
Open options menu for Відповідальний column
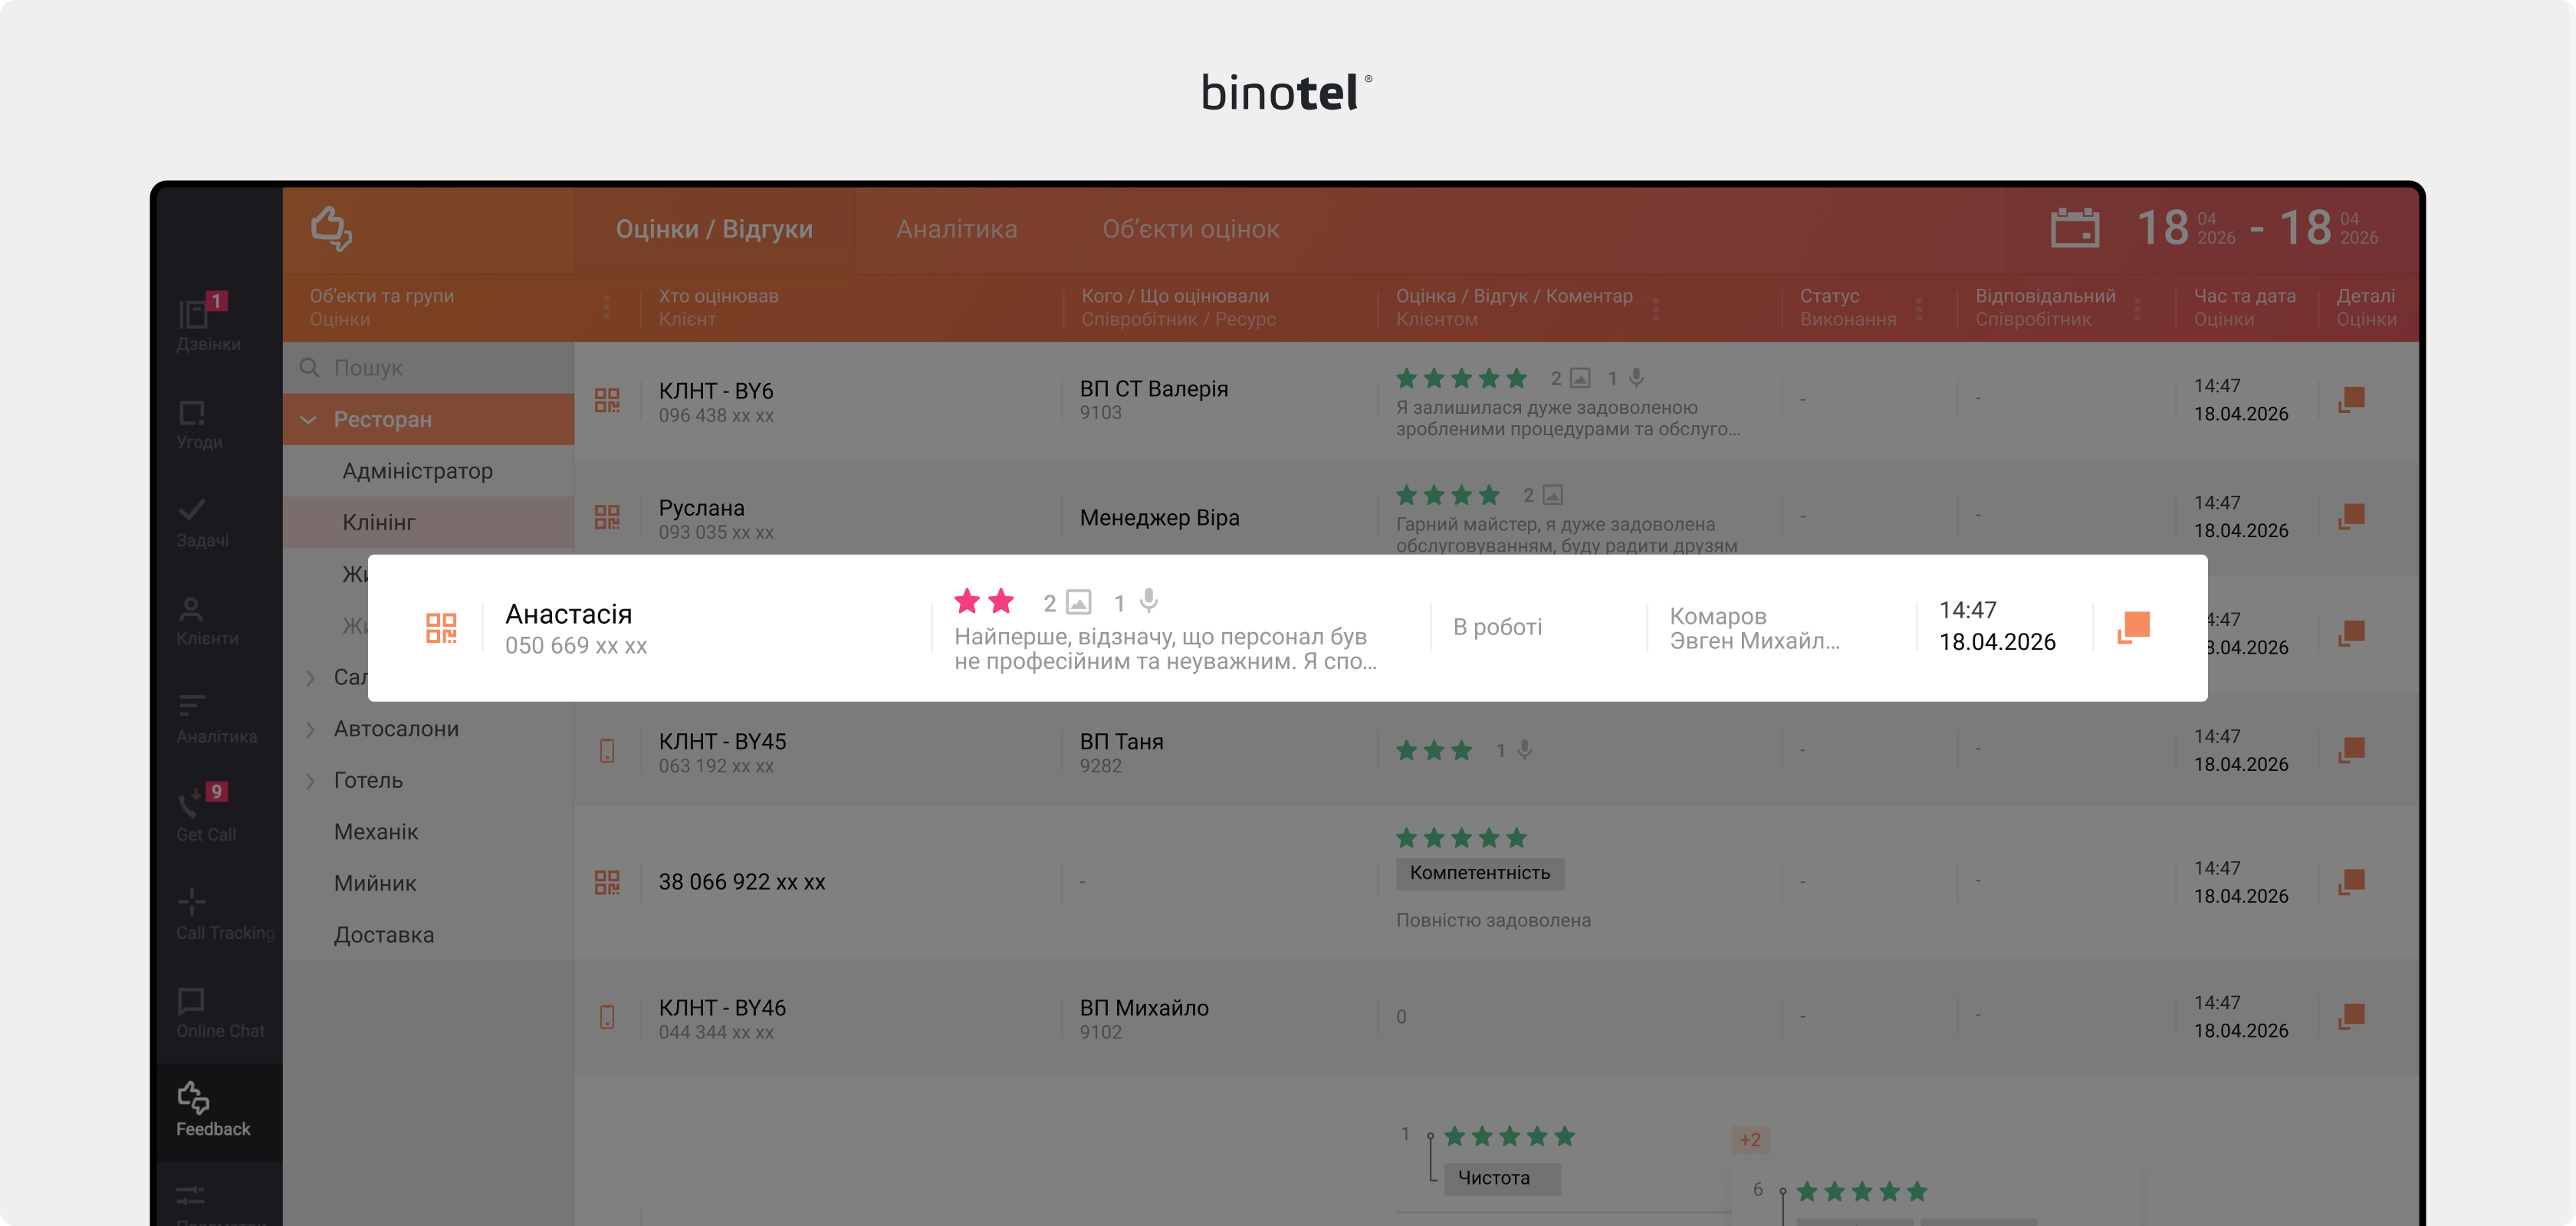click(2137, 309)
